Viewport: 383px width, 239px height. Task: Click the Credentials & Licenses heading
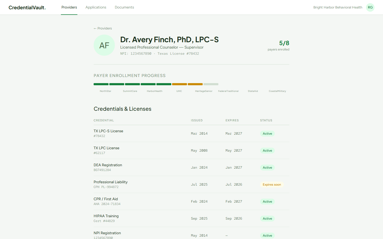click(x=122, y=109)
